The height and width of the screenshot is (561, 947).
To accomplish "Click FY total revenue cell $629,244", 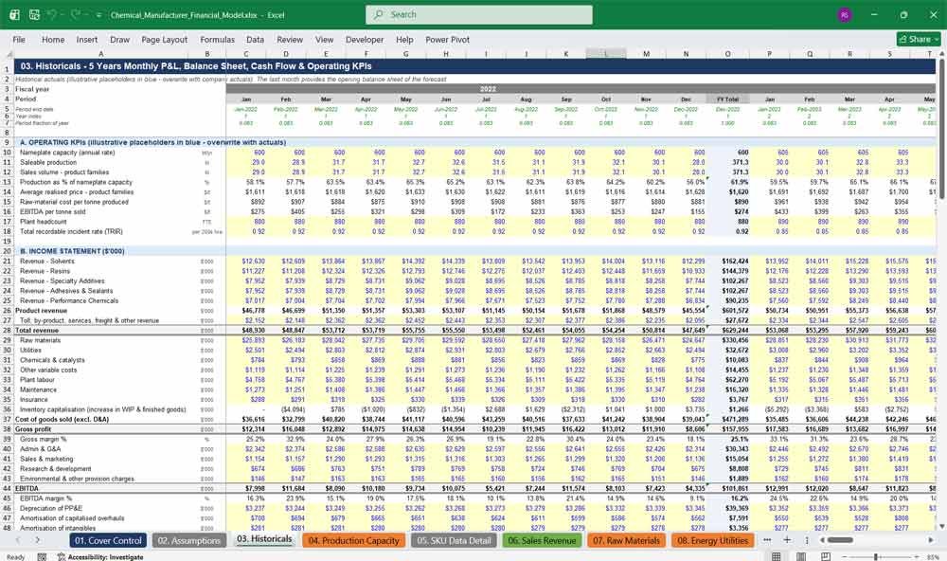I will pos(733,331).
